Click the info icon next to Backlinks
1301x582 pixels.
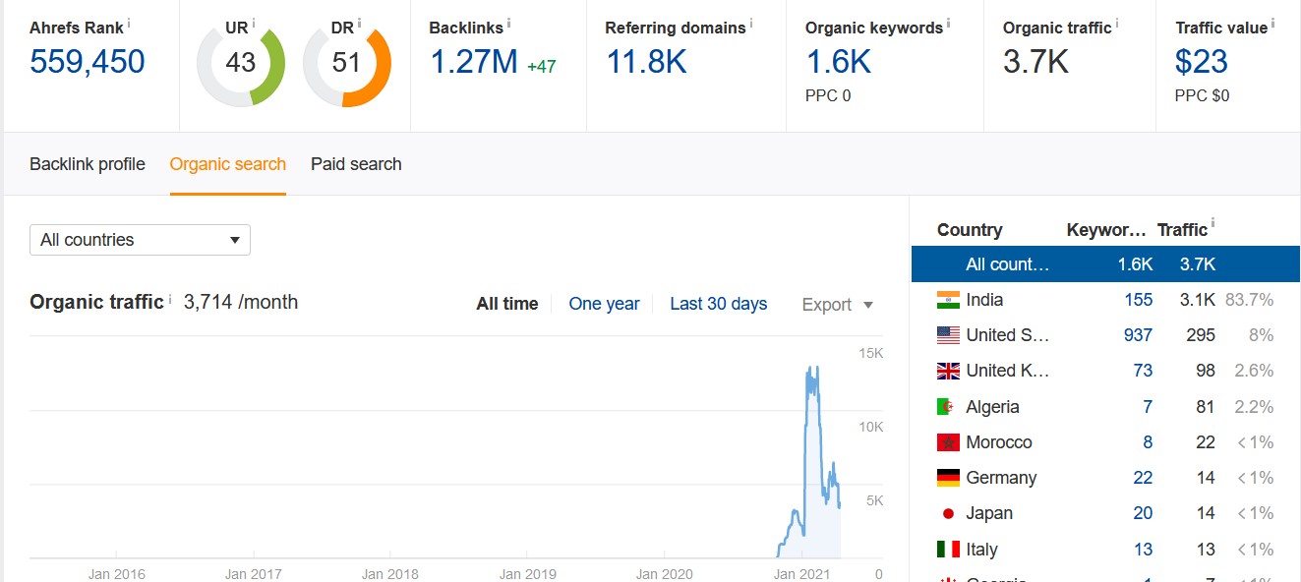tap(509, 22)
